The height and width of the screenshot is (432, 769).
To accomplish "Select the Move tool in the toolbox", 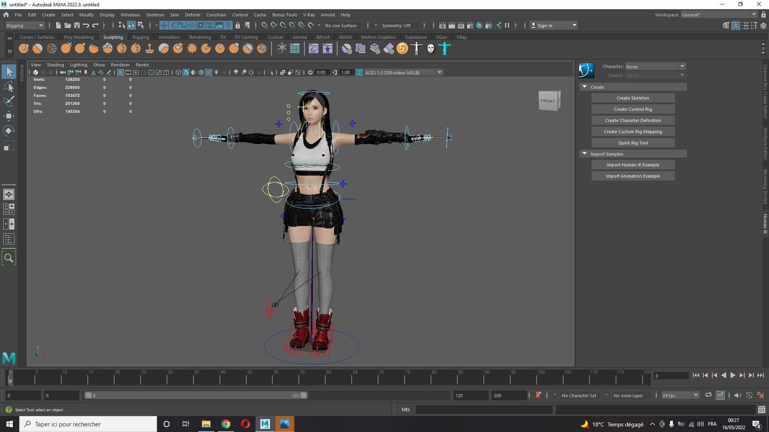I will 9,116.
